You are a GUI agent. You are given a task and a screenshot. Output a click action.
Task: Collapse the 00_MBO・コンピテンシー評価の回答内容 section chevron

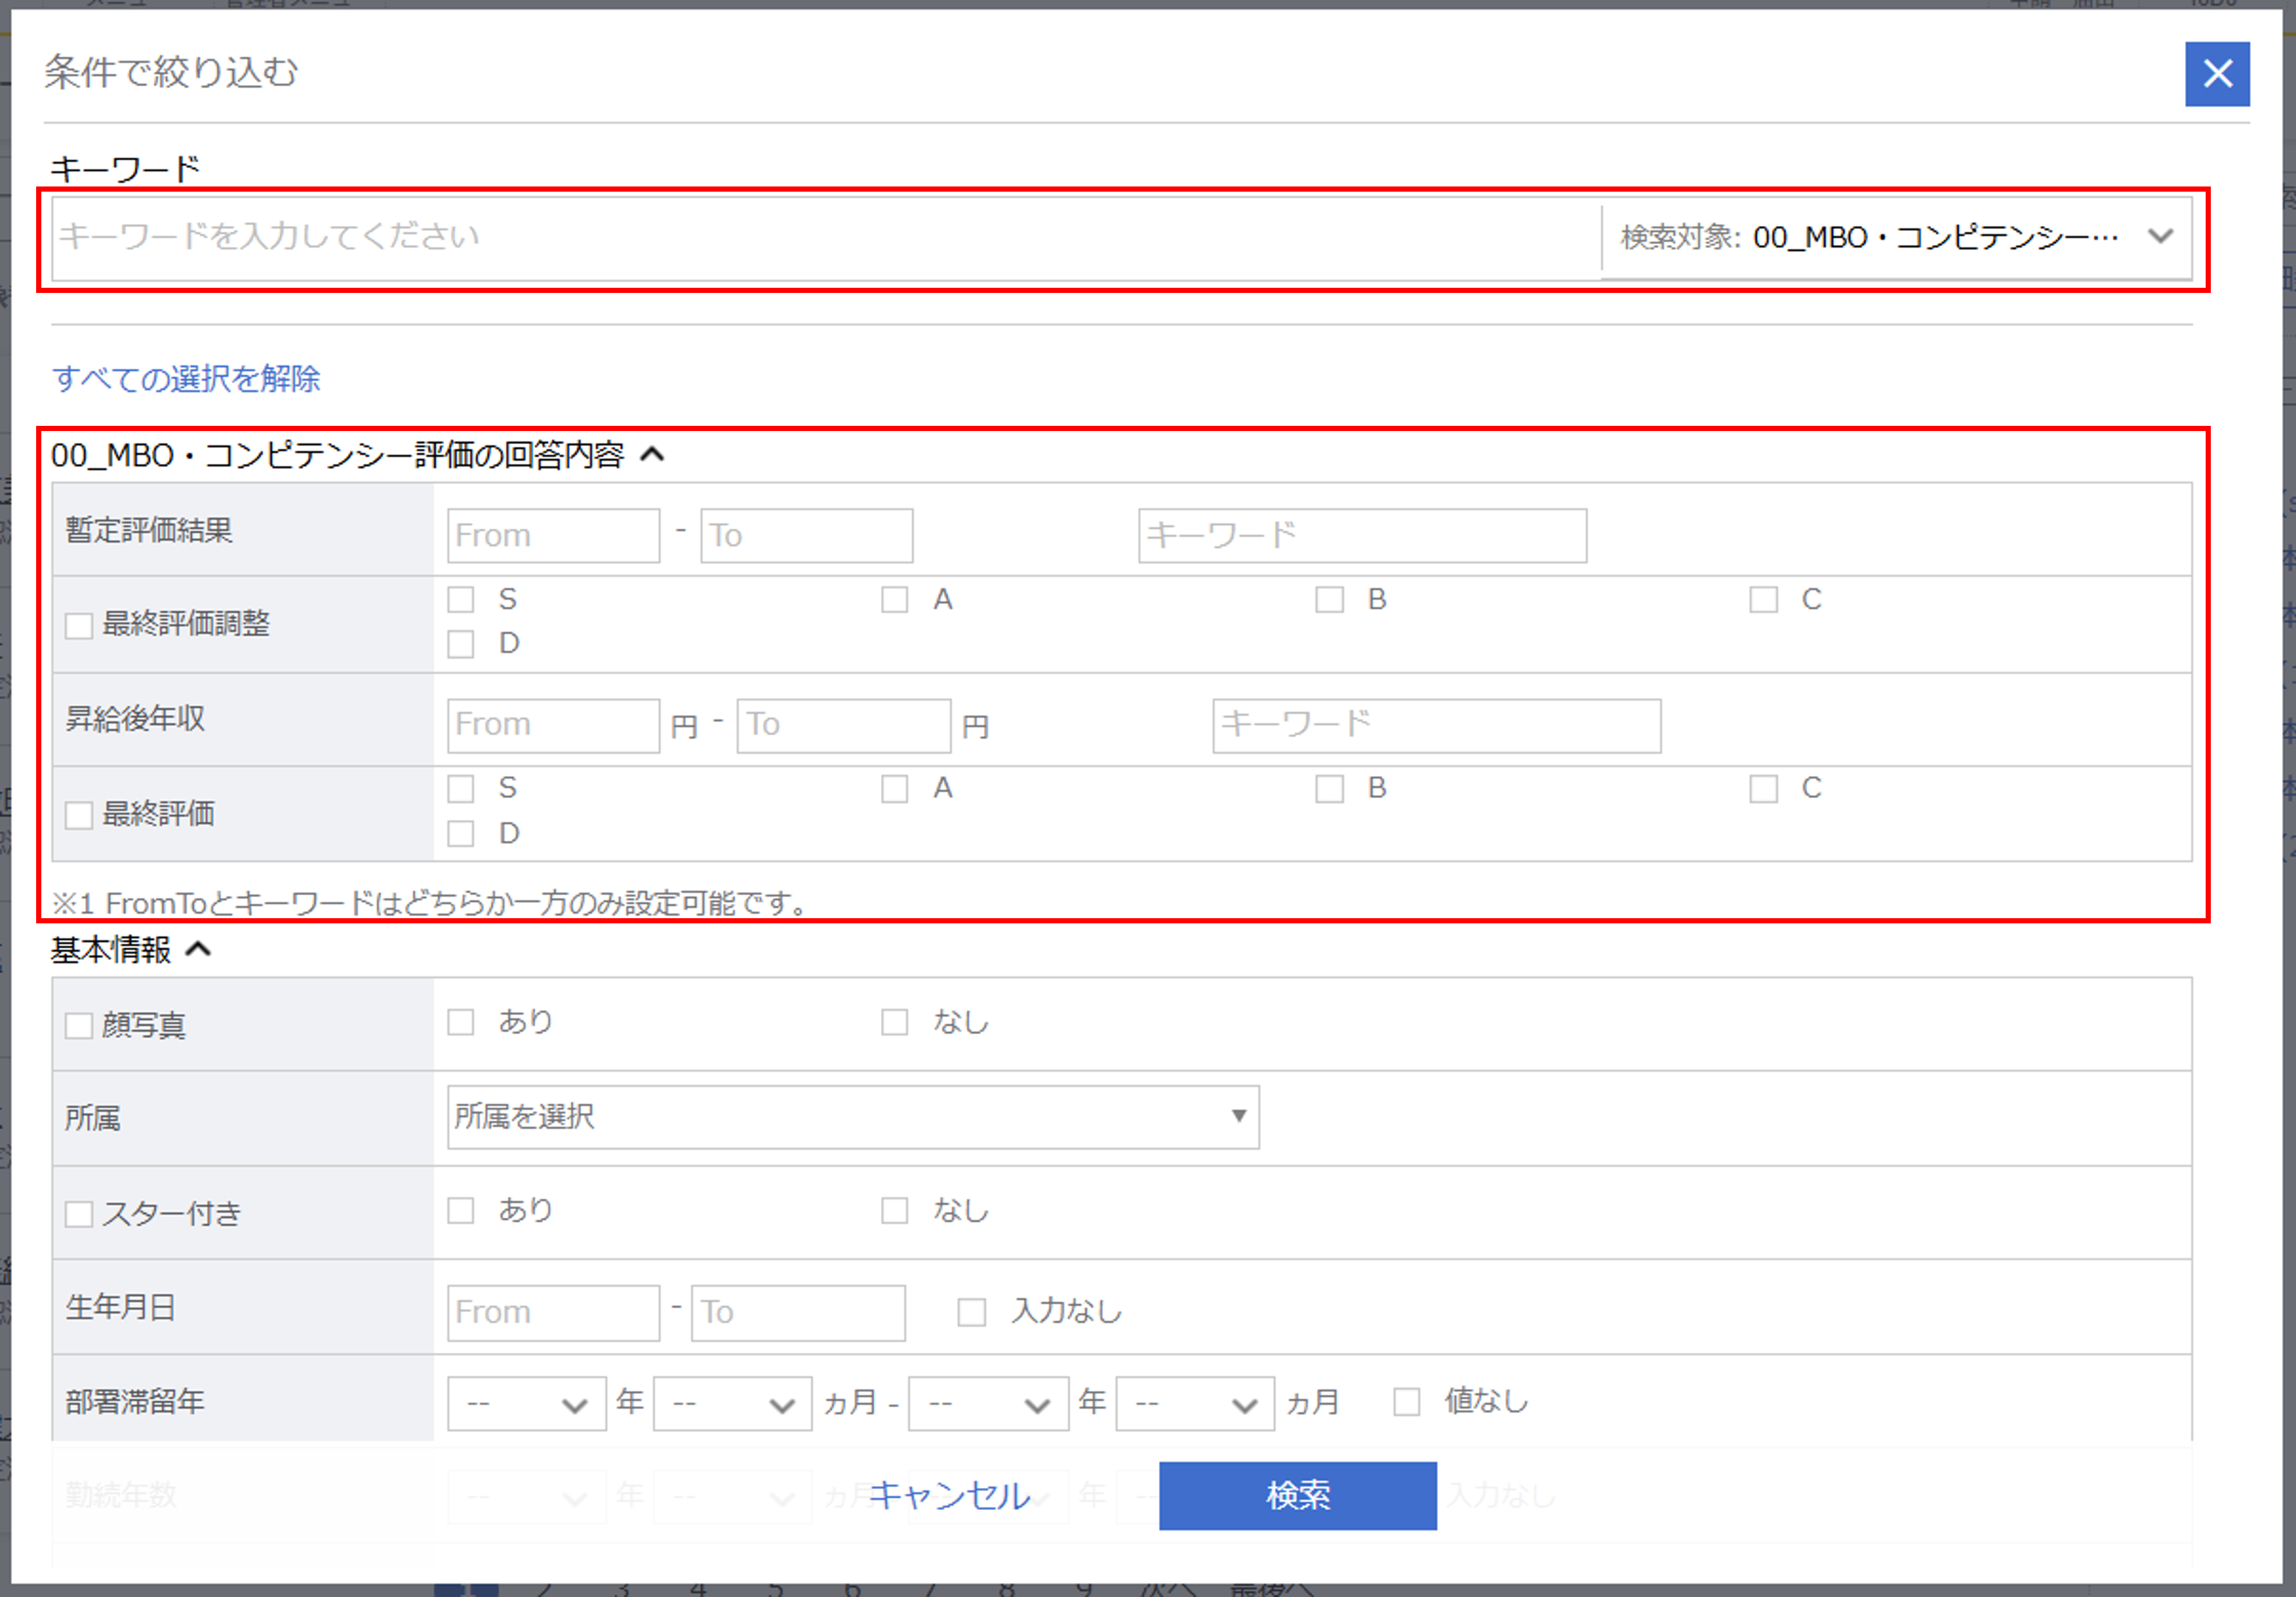click(x=652, y=455)
